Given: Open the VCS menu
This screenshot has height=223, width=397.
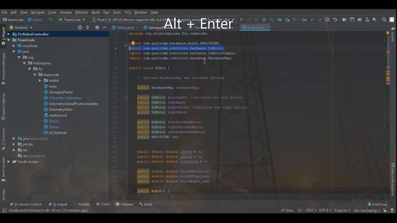Looking at the screenshot, I should pos(128,12).
